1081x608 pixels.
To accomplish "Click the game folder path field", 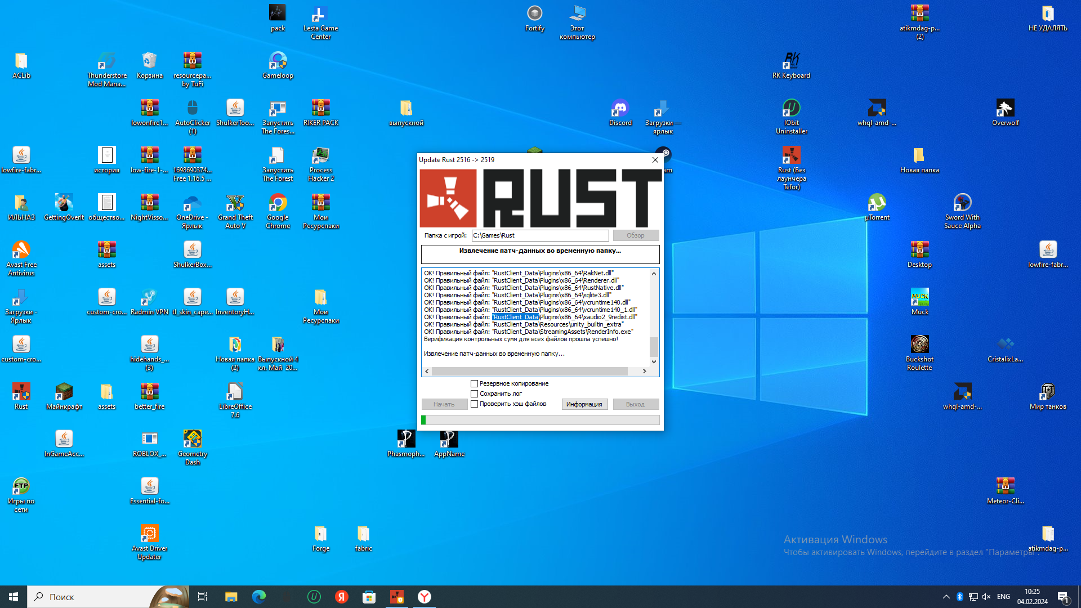I will [x=540, y=235].
